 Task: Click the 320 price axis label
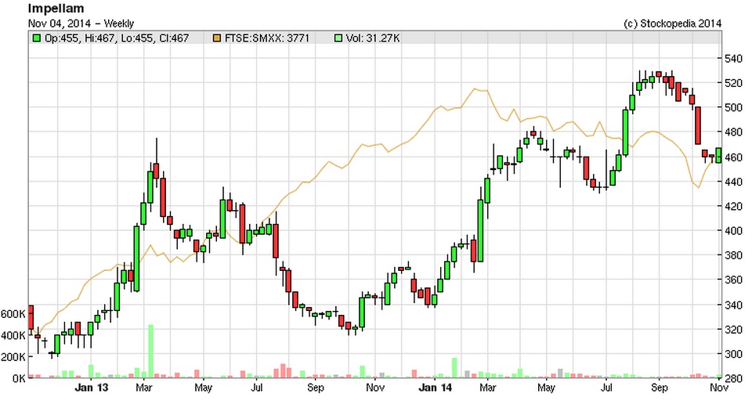click(x=734, y=329)
